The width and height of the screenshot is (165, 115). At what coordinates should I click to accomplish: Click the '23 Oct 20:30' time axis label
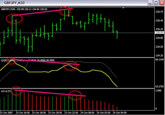[55, 113]
